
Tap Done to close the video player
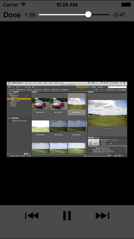click(x=12, y=15)
